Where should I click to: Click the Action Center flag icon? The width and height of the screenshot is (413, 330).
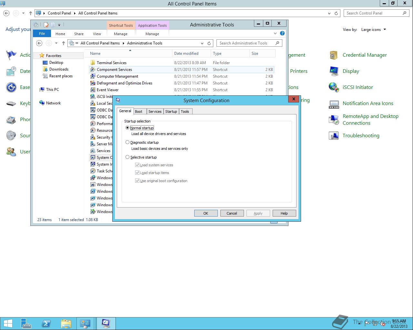point(11,55)
